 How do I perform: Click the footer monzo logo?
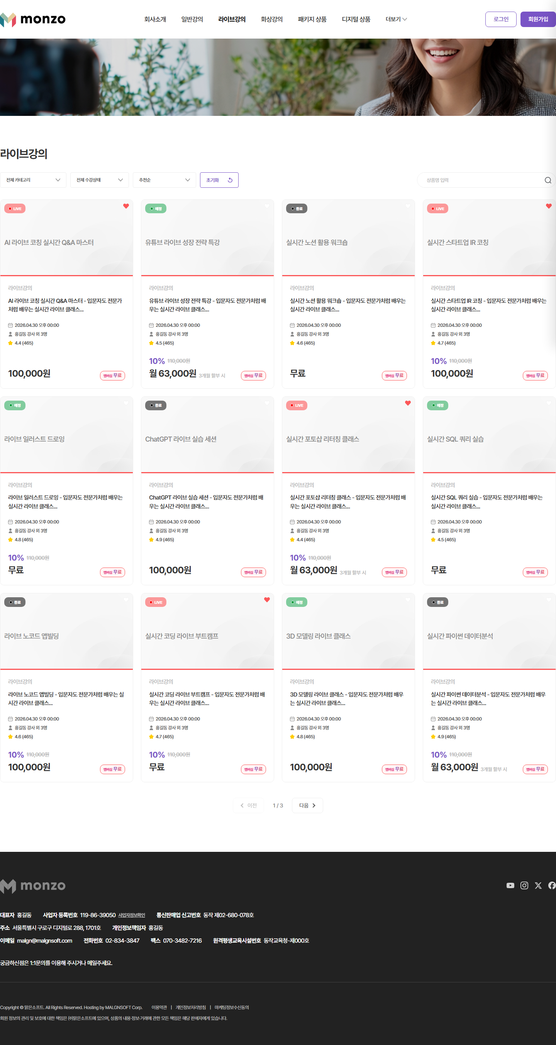click(33, 885)
